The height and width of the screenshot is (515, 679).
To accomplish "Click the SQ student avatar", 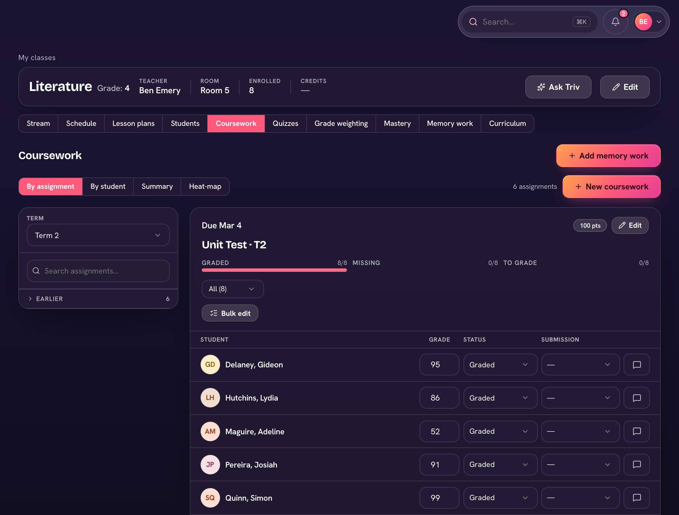I will 210,498.
